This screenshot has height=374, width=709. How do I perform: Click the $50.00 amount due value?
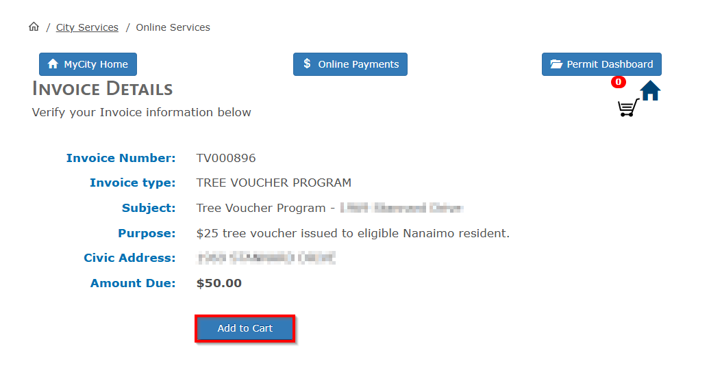click(x=219, y=283)
